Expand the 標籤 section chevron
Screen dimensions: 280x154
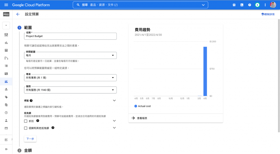[114, 101]
